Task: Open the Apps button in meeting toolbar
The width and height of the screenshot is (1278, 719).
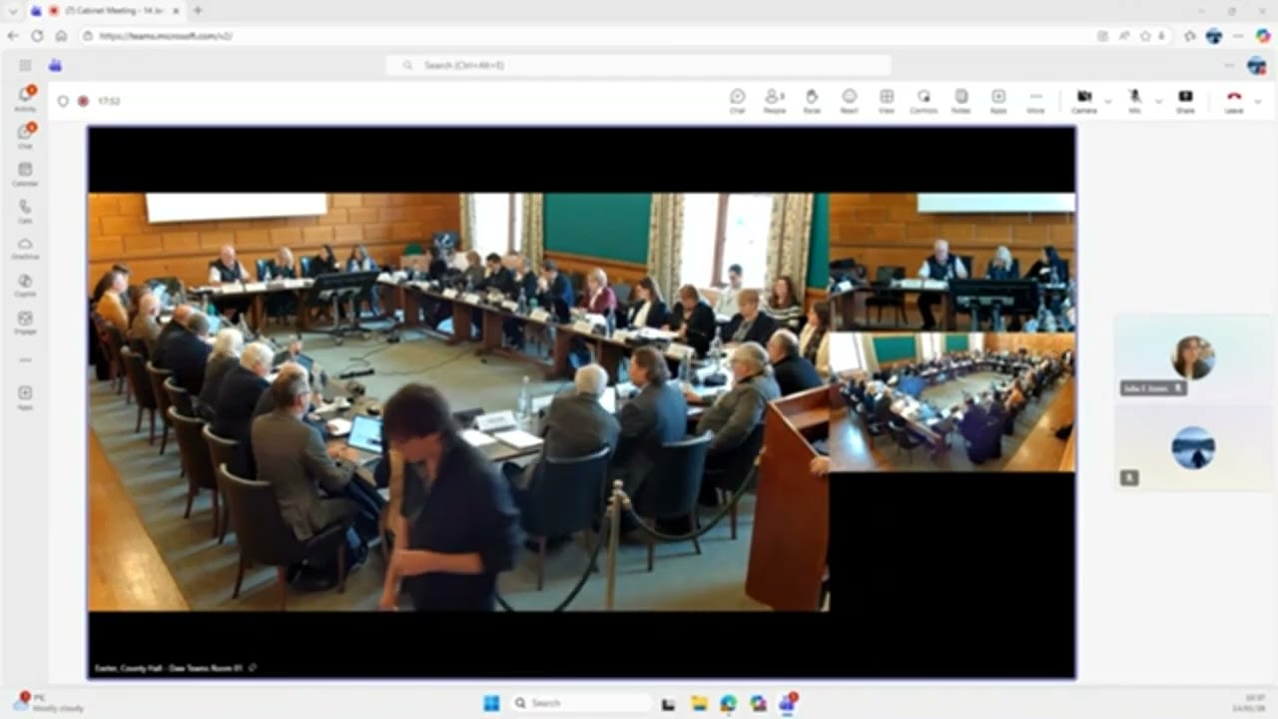Action: click(997, 100)
